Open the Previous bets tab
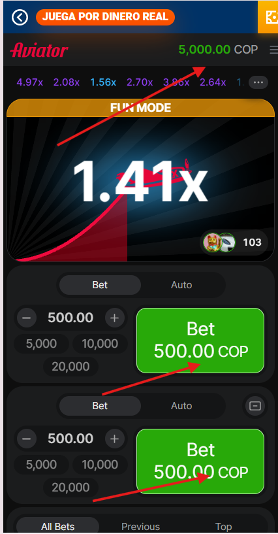The width and height of the screenshot is (278, 534). [140, 527]
